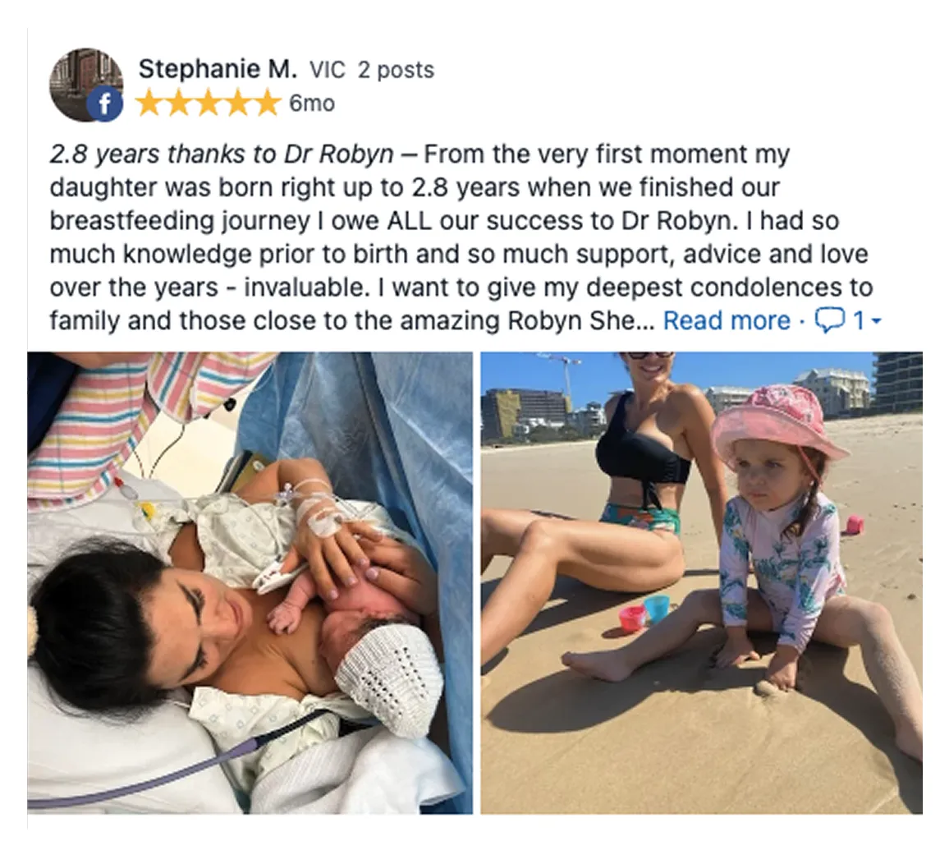Click the comment count number 1

click(858, 320)
